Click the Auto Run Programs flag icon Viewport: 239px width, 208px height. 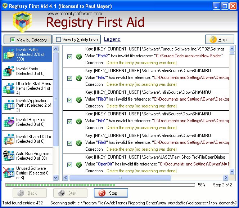coord(9,156)
